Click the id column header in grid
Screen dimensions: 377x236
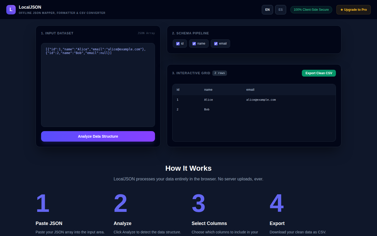click(x=178, y=90)
